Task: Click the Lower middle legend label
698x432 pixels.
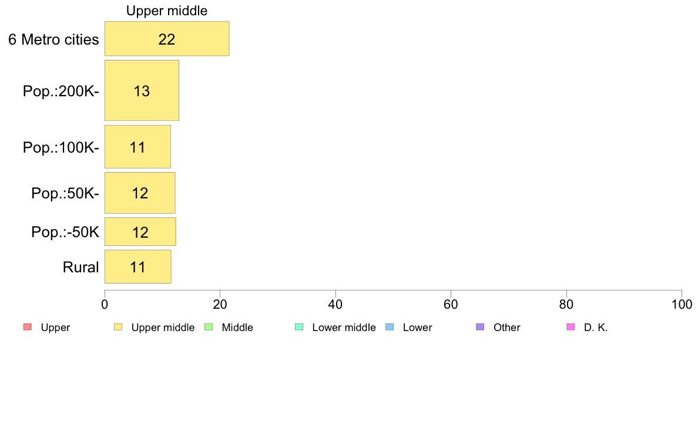Action: tap(344, 328)
